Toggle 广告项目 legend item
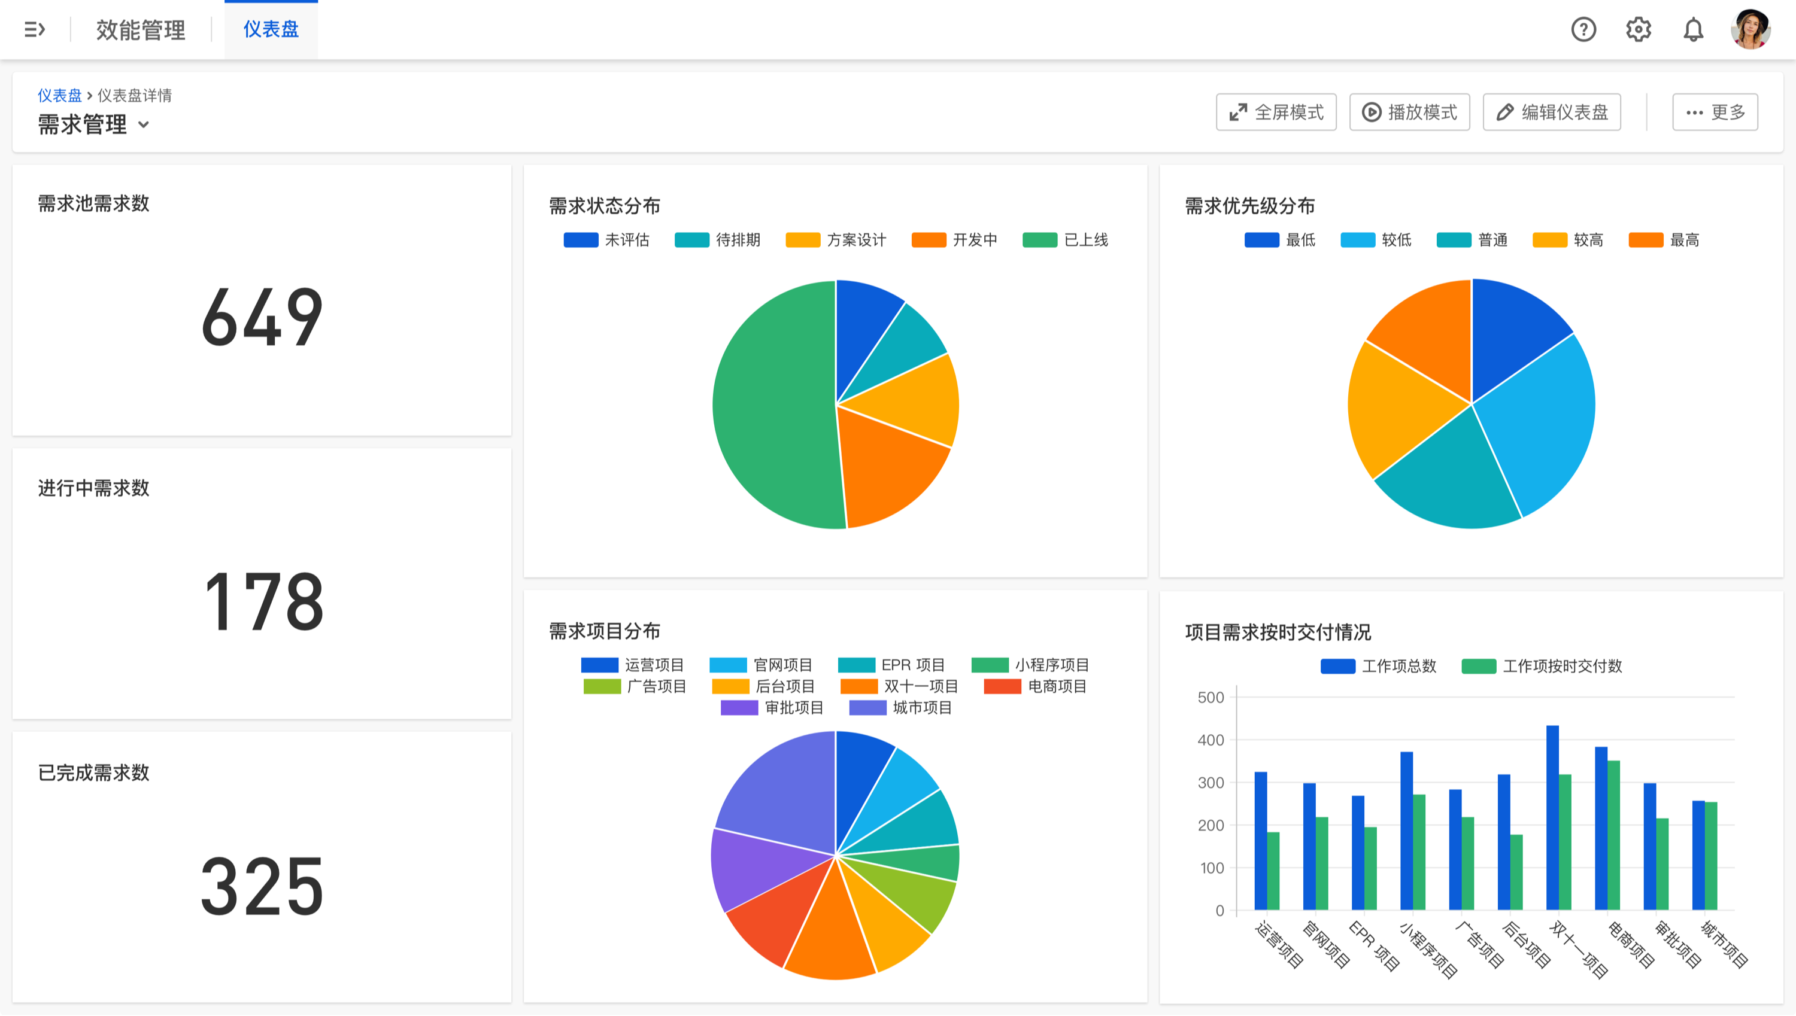1796x1016 pixels. tap(635, 687)
